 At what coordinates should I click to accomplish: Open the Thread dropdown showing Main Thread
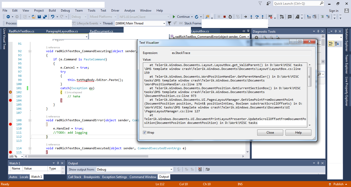(x=164, y=23)
